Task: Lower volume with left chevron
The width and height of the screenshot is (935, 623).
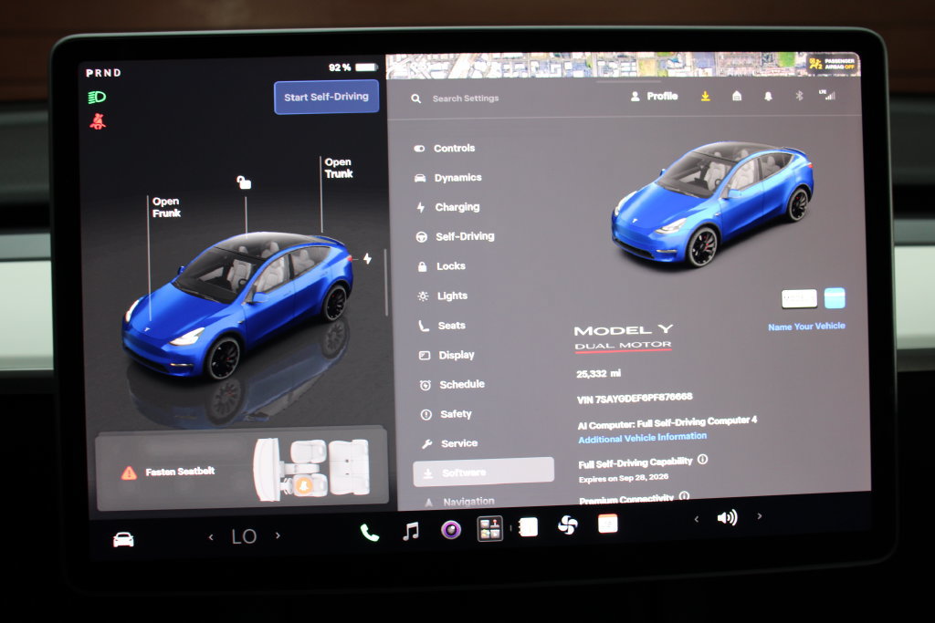Action: point(697,519)
